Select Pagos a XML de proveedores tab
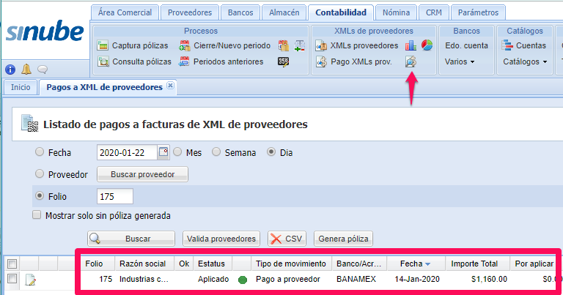The image size is (563, 295). pos(105,87)
